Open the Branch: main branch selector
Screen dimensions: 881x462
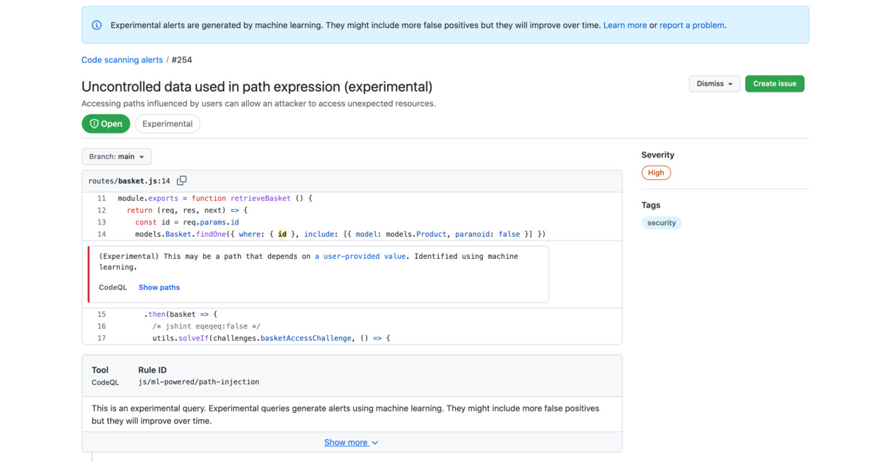pos(116,156)
